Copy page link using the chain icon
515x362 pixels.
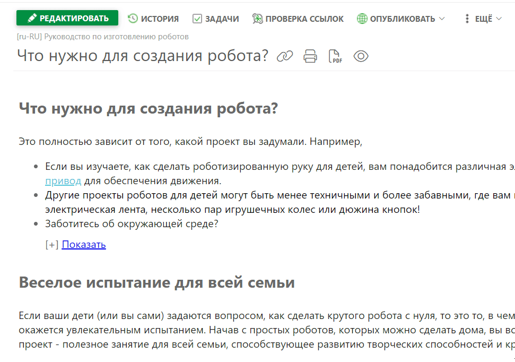pos(285,56)
